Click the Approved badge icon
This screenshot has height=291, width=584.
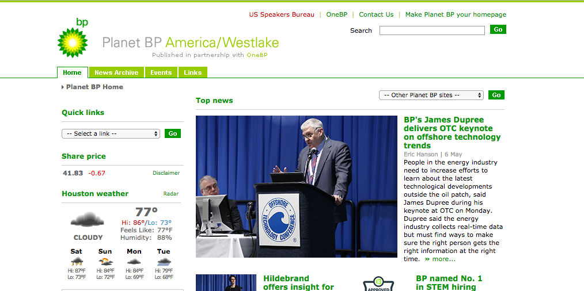379,284
